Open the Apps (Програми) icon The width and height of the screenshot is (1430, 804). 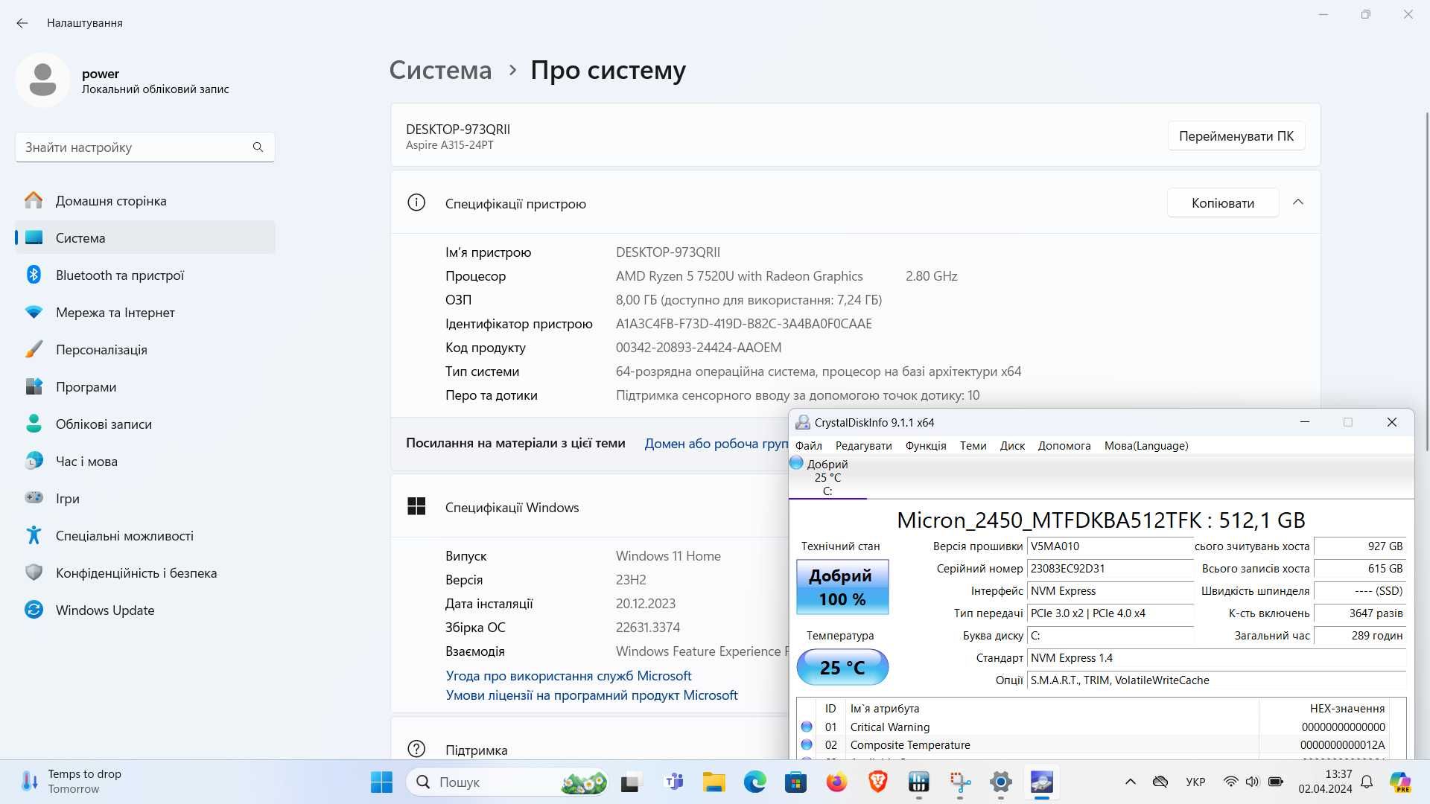(34, 387)
